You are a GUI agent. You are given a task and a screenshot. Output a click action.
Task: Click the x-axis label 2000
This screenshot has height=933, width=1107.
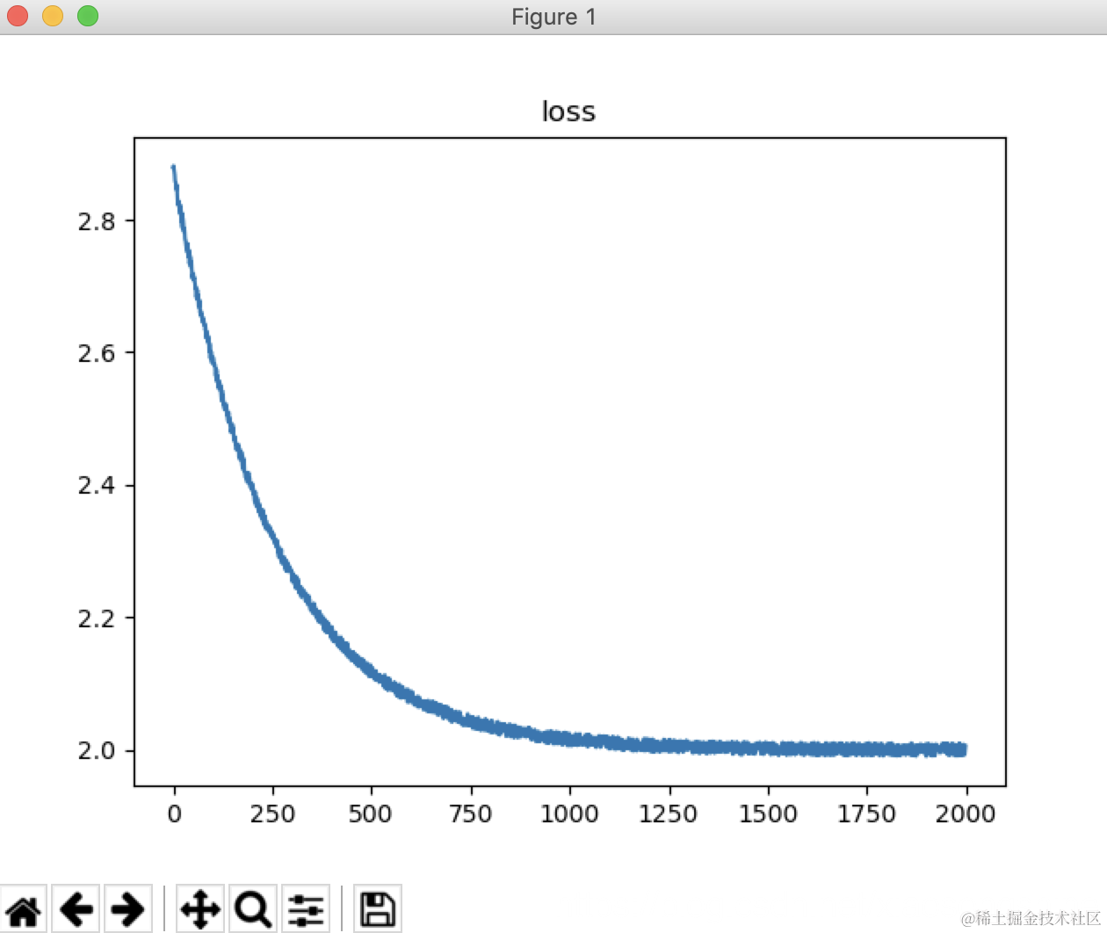click(966, 814)
